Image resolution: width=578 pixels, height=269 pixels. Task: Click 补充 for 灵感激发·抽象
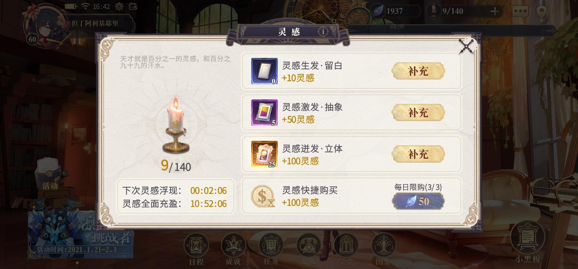click(x=418, y=112)
